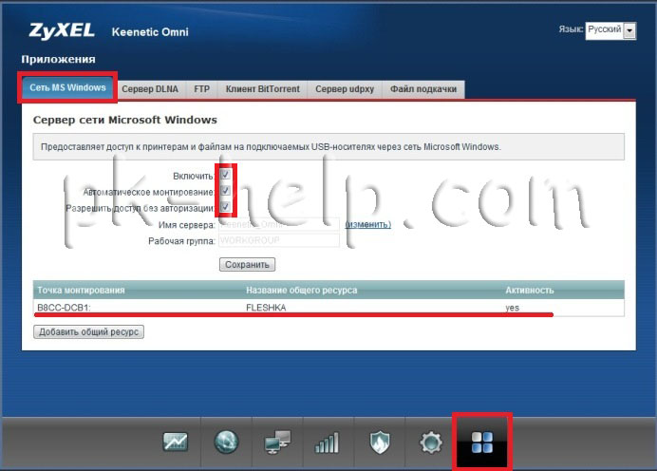Screen dimensions: 657x471
Task: Click Добавить общий ресурс button
Action: coord(88,331)
